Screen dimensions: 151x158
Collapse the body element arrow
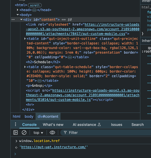point(18,15)
